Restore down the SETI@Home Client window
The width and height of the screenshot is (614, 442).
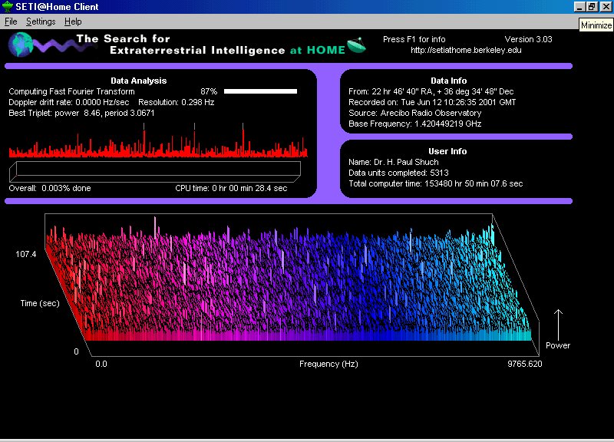click(592, 7)
